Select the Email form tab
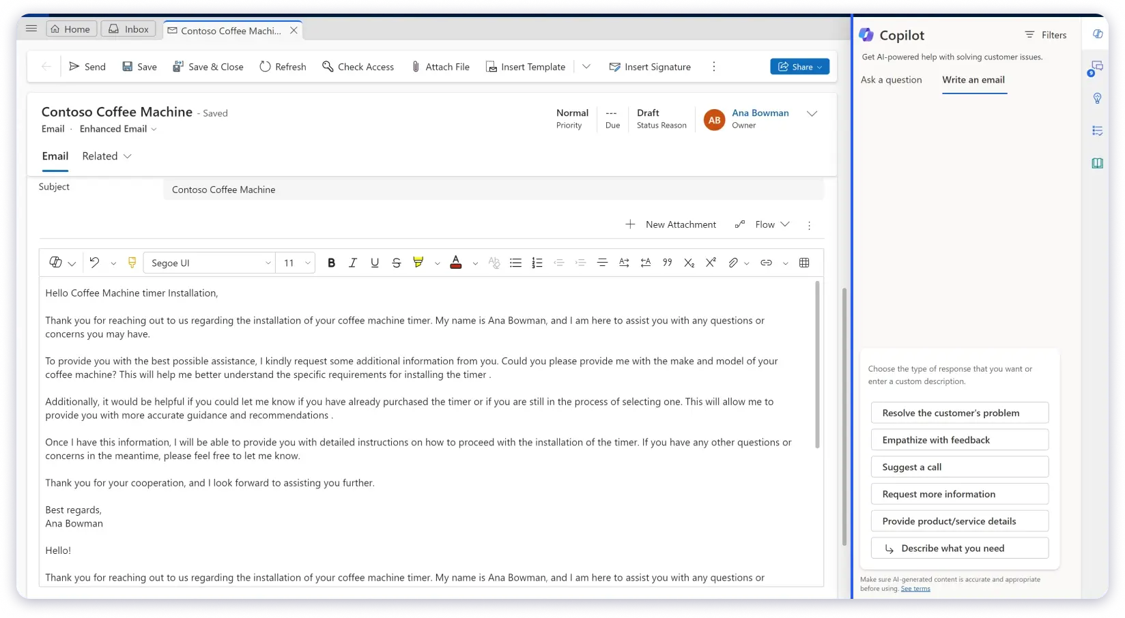 coord(55,156)
